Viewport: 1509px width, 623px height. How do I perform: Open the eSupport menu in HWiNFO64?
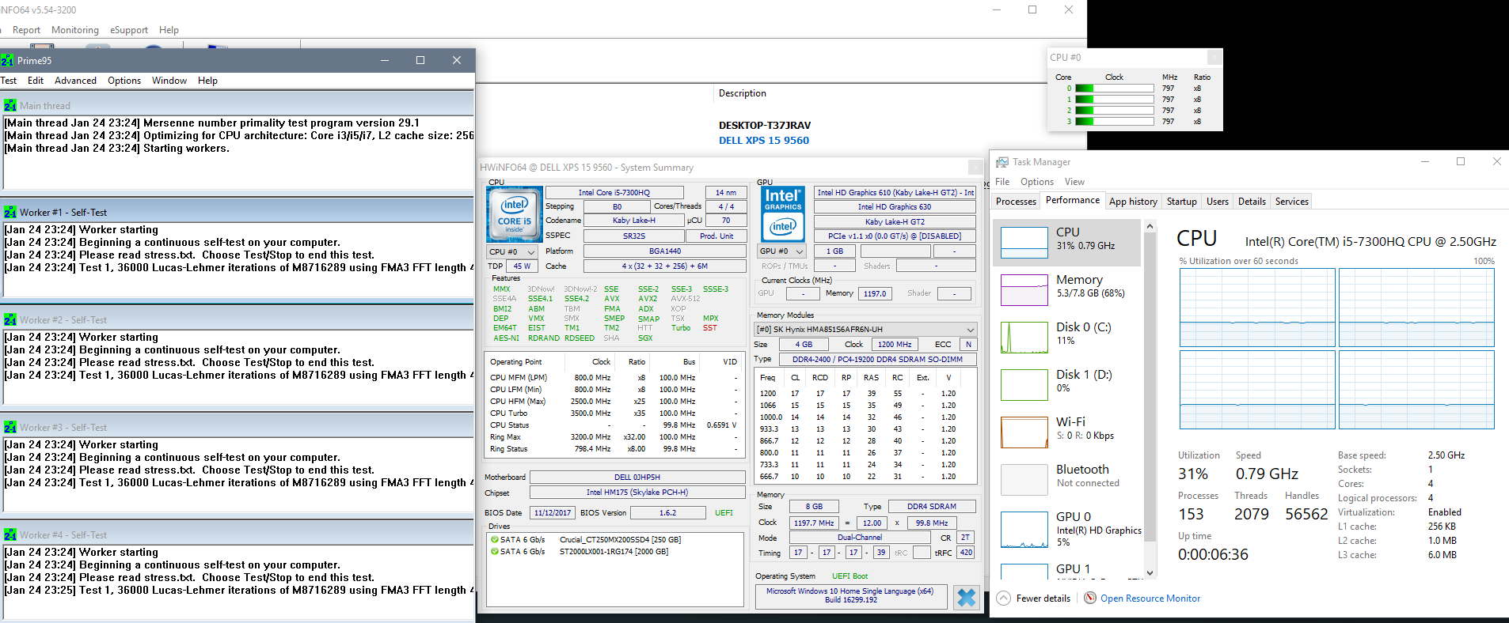pos(129,30)
